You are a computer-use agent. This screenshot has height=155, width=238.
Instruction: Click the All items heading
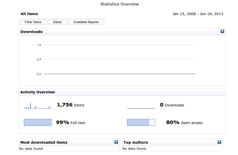coord(29,14)
